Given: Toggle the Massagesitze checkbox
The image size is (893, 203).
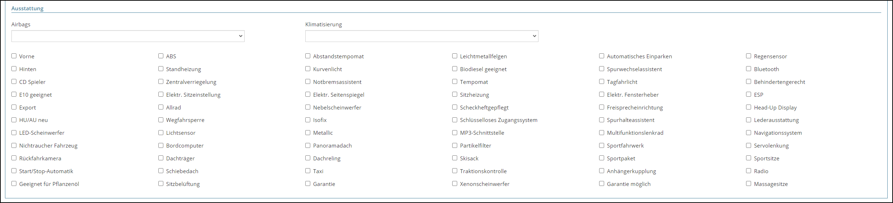Looking at the screenshot, I should [x=749, y=183].
